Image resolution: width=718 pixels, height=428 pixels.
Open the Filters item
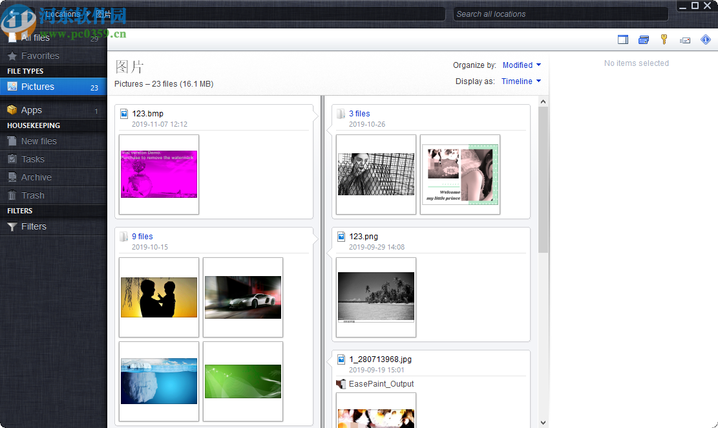(53, 226)
